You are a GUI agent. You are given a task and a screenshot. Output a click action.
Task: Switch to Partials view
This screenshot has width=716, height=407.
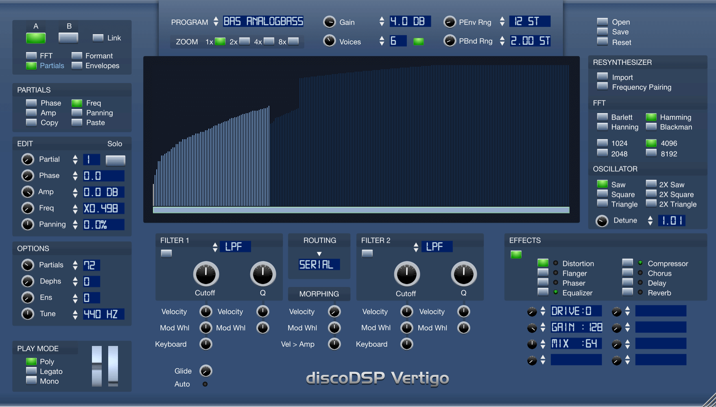31,66
